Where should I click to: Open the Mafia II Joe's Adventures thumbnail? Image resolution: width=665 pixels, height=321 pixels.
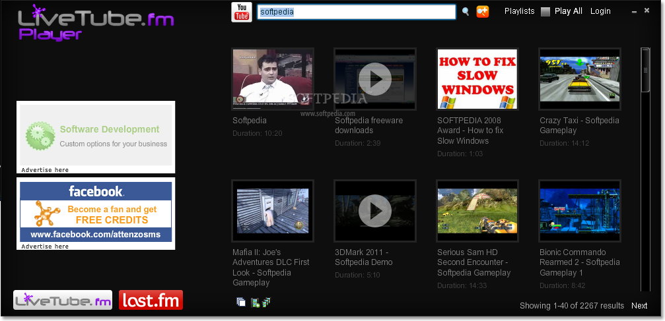273,211
